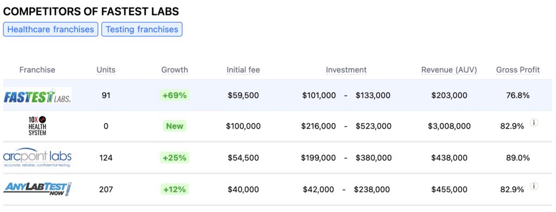Click the Fastest Labs logo
Viewport: 556px width, 212px height.
(x=37, y=95)
